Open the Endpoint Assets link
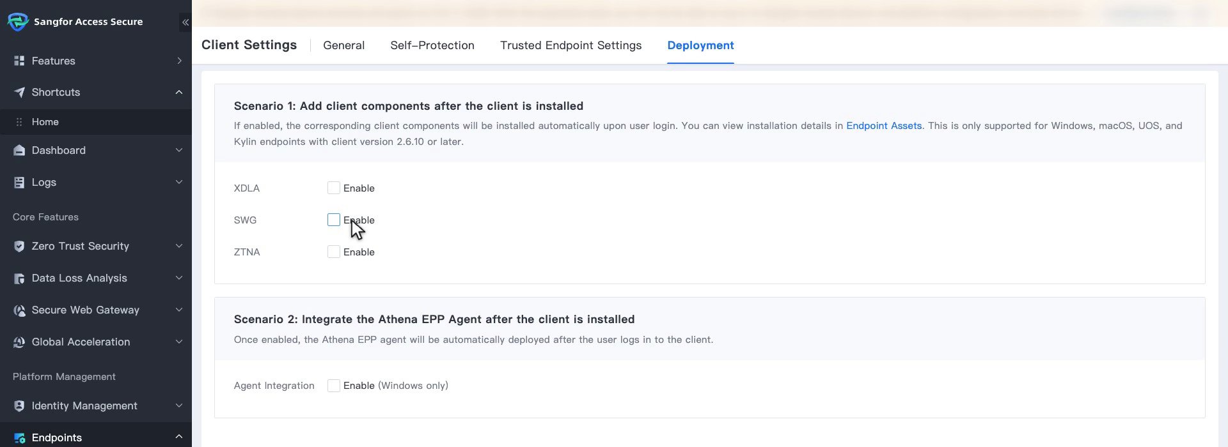1228x447 pixels. tap(884, 126)
